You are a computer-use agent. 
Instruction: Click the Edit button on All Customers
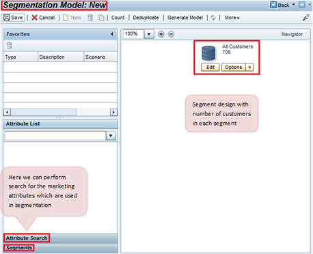[210, 67]
